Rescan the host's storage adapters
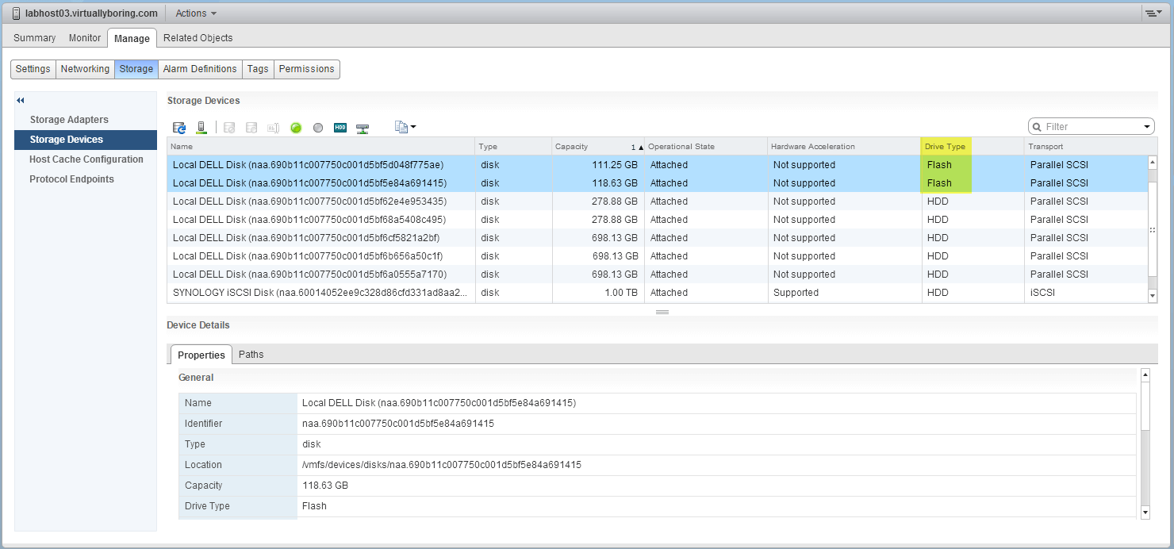The height and width of the screenshot is (549, 1174). [x=201, y=127]
